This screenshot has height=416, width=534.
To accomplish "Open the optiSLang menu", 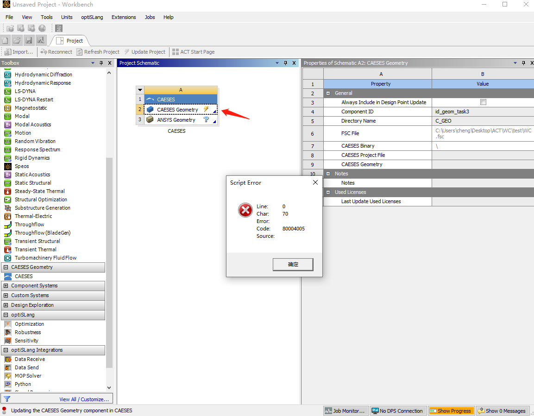I will click(92, 17).
